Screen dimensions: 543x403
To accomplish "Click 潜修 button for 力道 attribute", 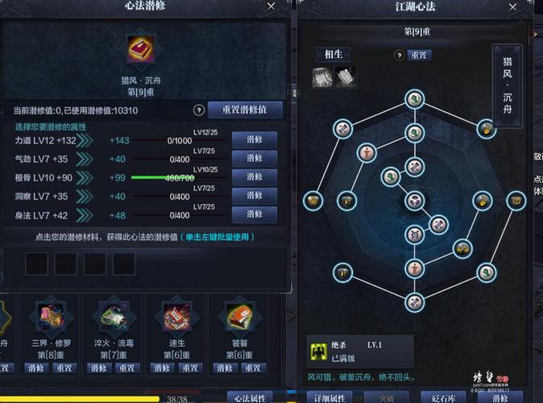I will tap(255, 139).
